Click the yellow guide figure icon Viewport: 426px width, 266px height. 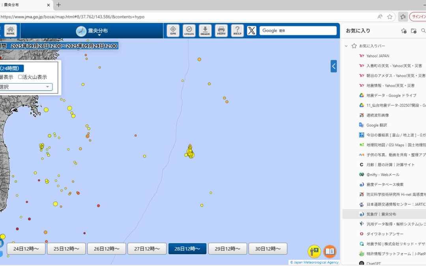point(314,251)
